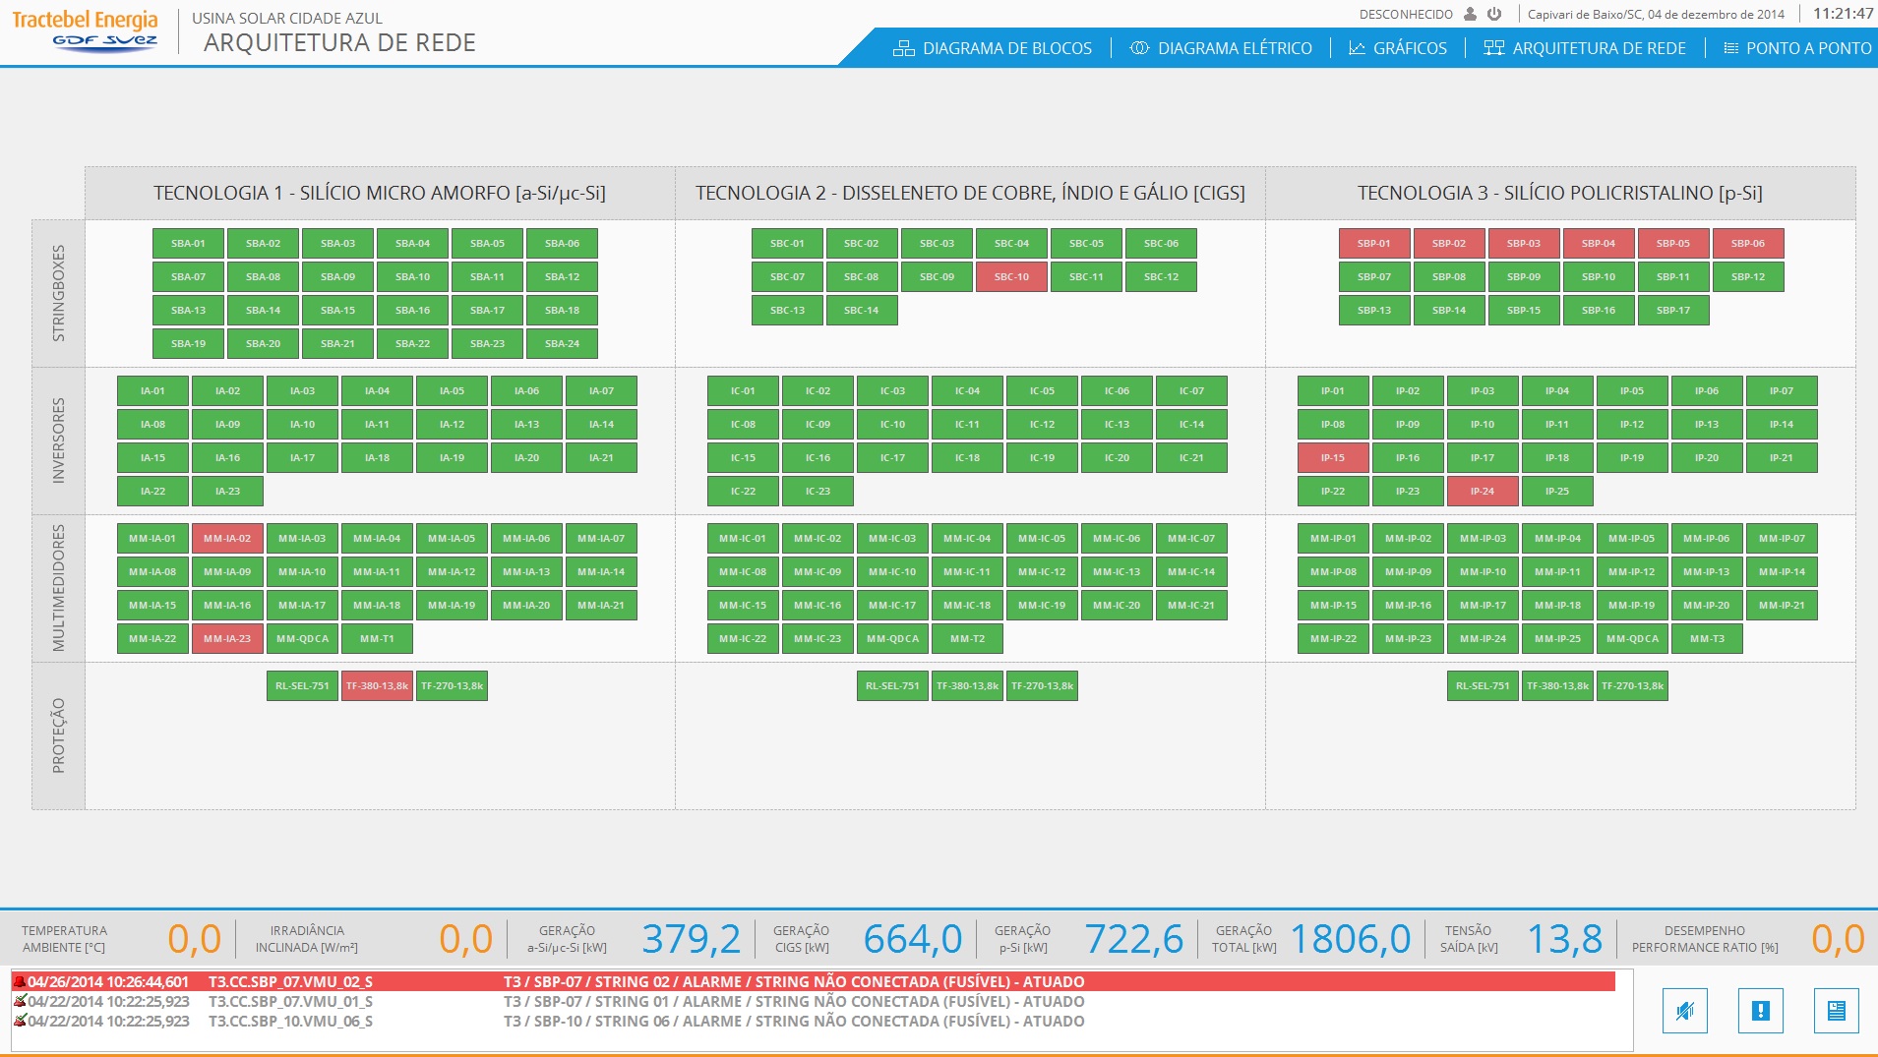Click the DESCONHECIDO user label
This screenshot has width=1878, height=1057.
[1406, 15]
